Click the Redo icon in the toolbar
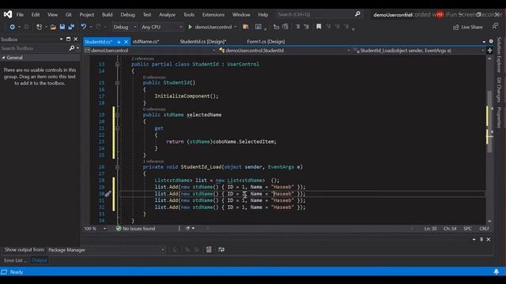 pos(98,27)
